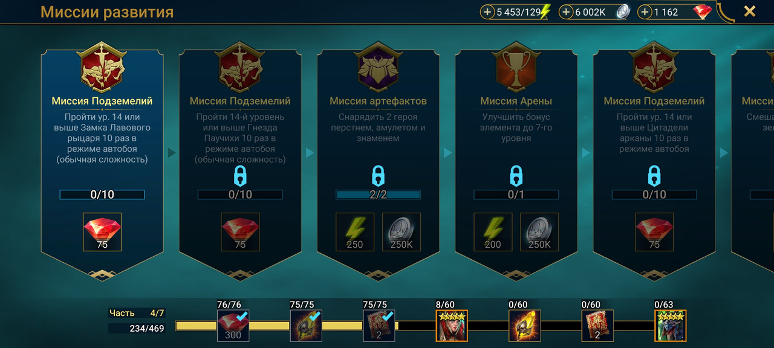Tap the lock on the arcane citadel mission

point(654,176)
